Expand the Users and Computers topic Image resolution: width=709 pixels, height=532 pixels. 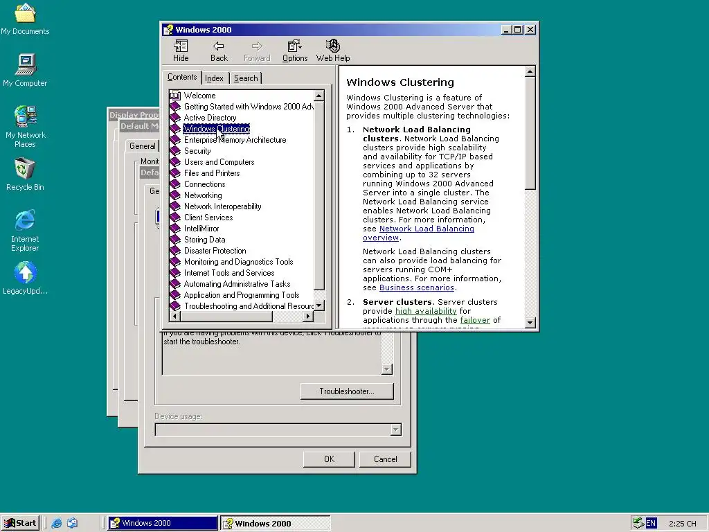coord(219,162)
